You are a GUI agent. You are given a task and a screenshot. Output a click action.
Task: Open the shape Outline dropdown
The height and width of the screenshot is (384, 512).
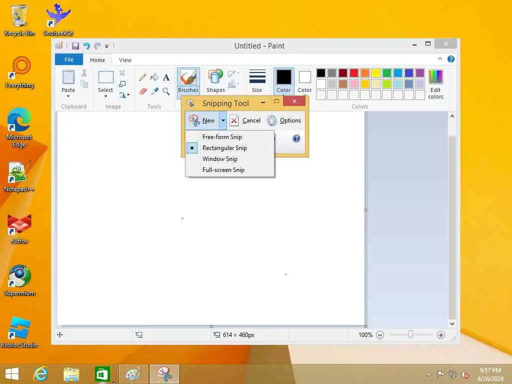tap(234, 73)
